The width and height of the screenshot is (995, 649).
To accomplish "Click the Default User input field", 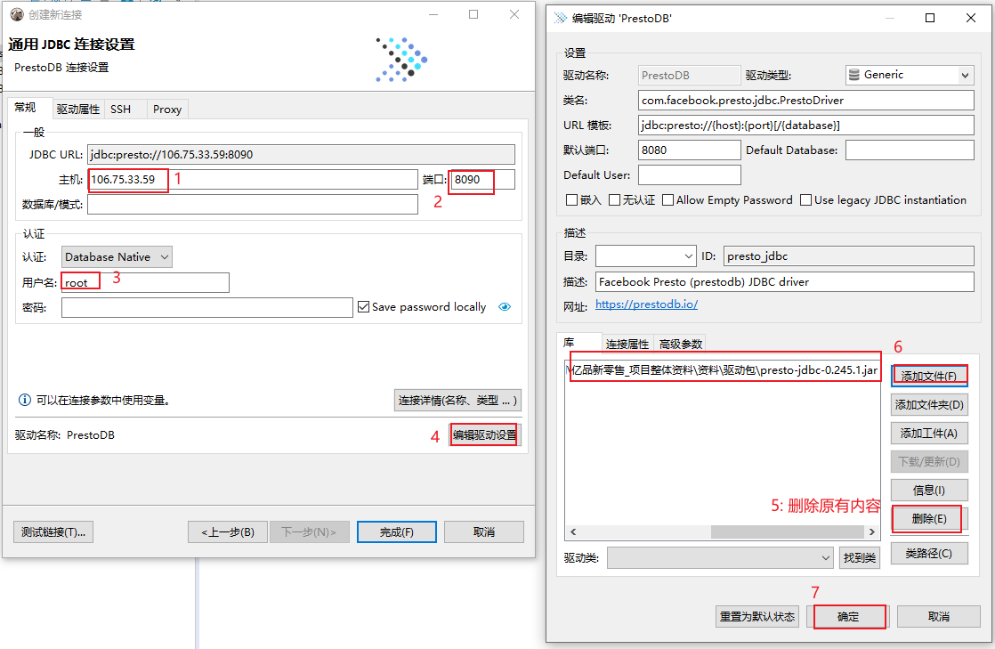I will [x=689, y=174].
